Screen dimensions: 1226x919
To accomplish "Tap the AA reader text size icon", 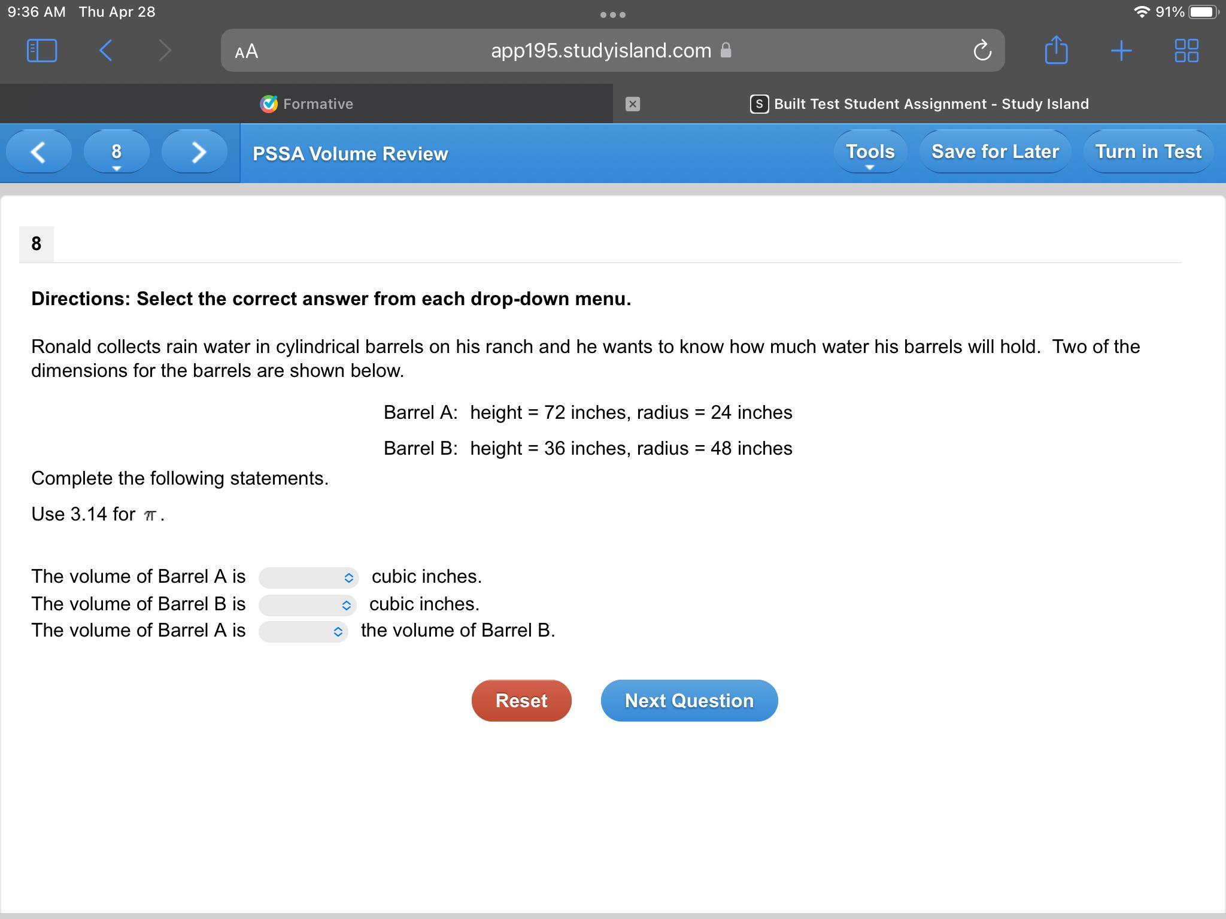I will pos(247,51).
